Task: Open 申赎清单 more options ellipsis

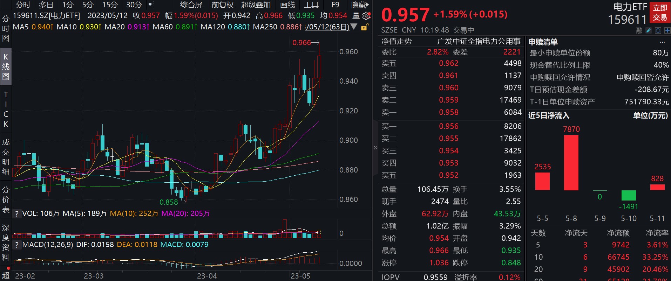Action: click(662, 42)
